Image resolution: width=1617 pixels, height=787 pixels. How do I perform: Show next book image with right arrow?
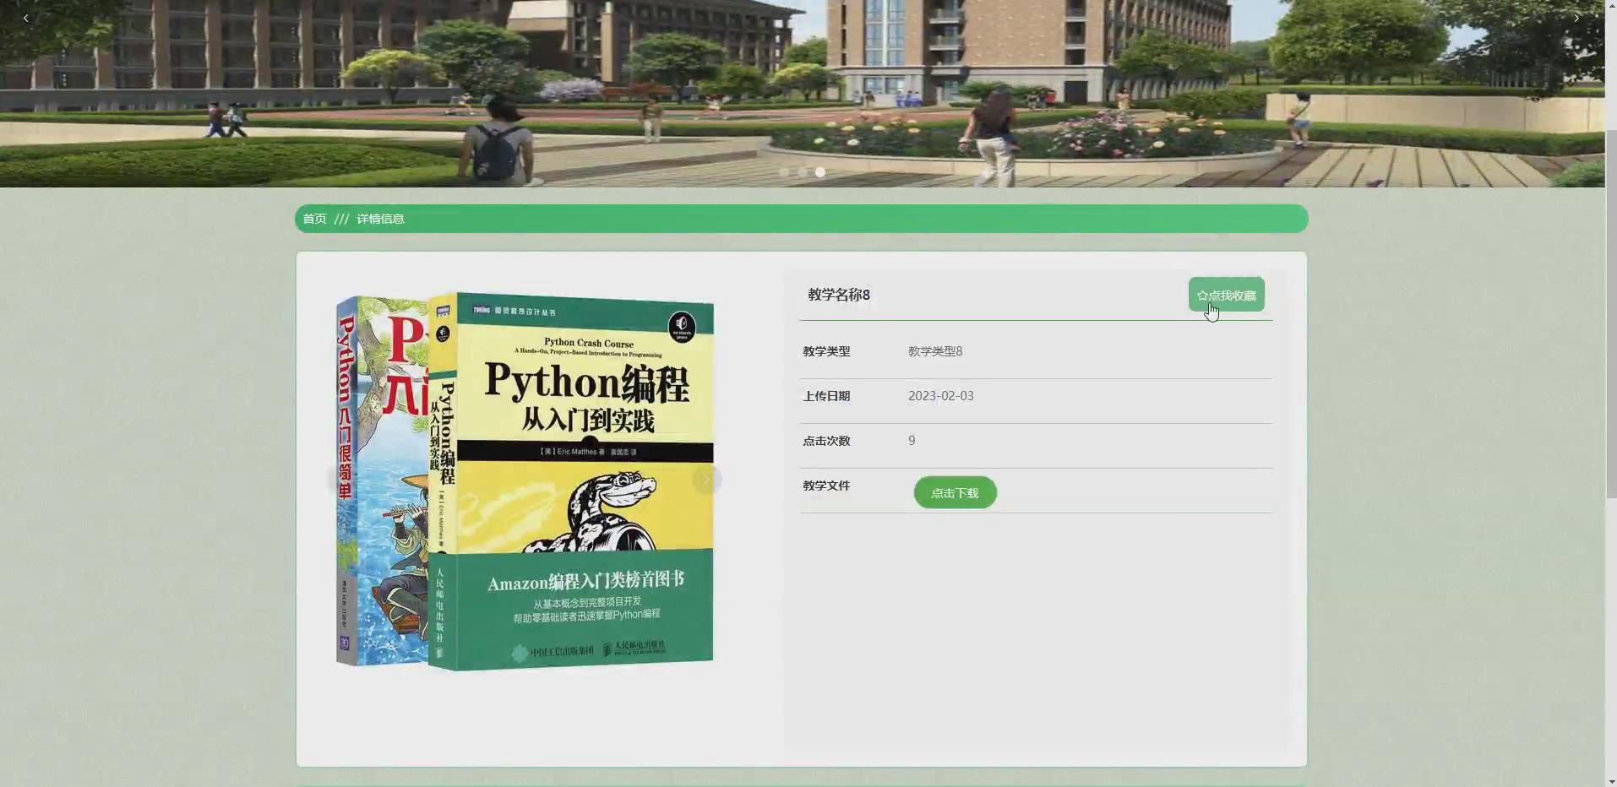click(x=706, y=480)
